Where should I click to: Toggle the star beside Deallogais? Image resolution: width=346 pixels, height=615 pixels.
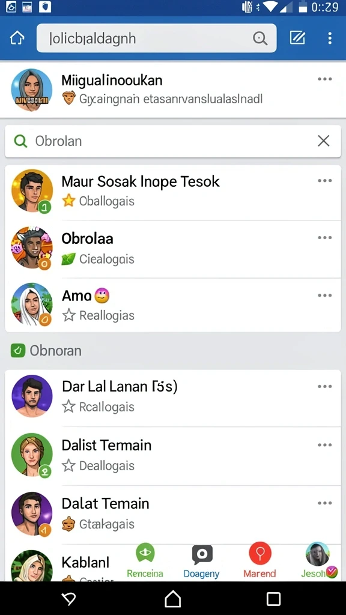(68, 465)
